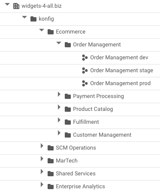Expand the MarTech folder

coord(42,159)
